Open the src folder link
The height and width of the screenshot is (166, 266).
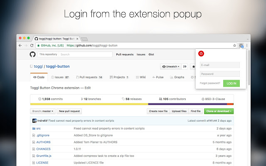pos(39,128)
